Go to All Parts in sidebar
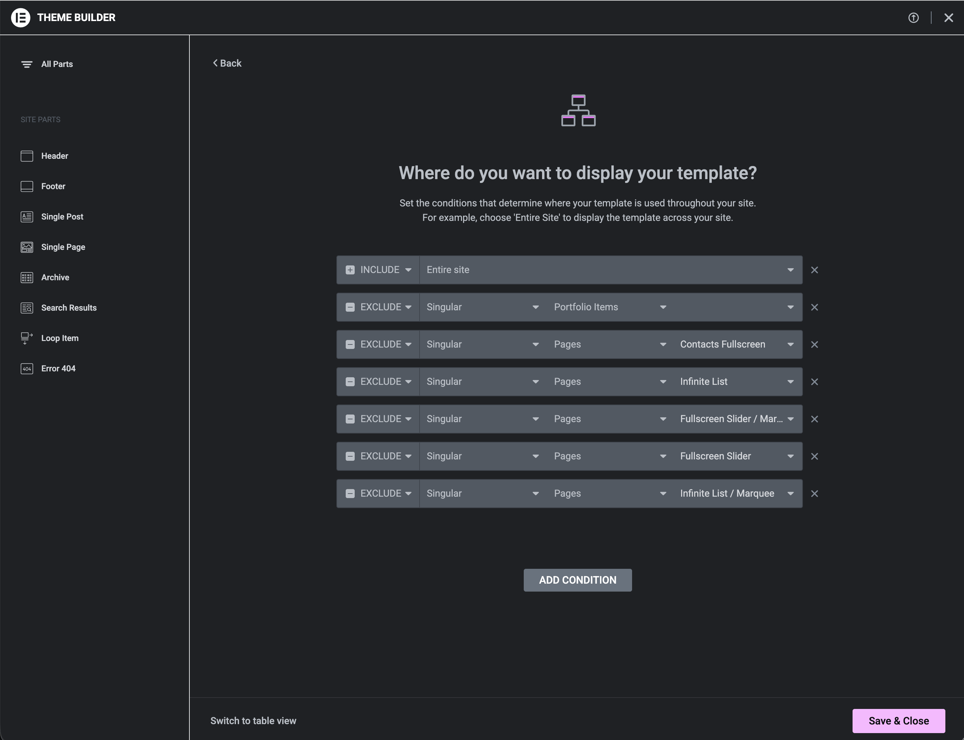964x740 pixels. [57, 64]
